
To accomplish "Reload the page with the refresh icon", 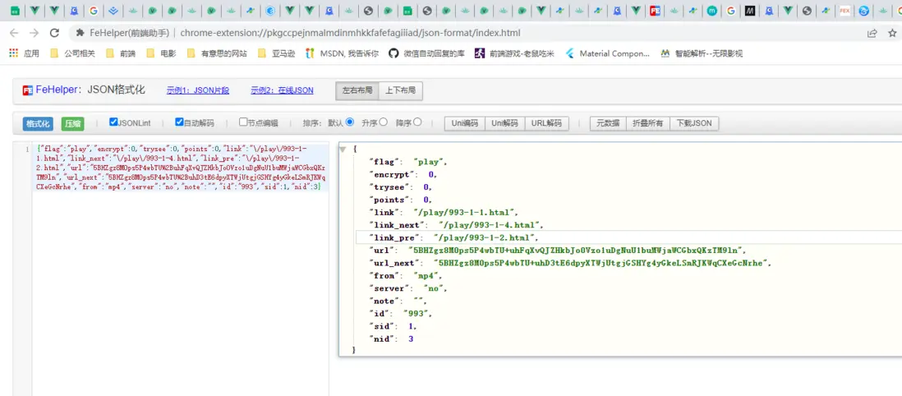I will 54,33.
